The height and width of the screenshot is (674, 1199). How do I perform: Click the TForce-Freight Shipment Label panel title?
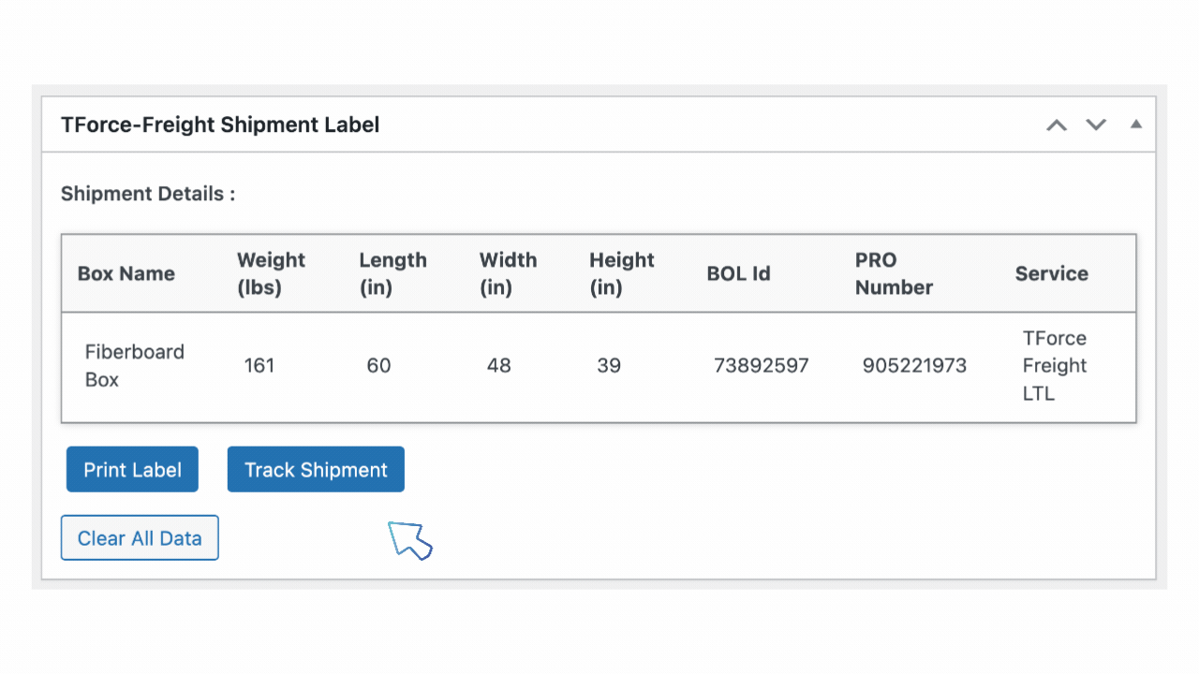point(220,125)
